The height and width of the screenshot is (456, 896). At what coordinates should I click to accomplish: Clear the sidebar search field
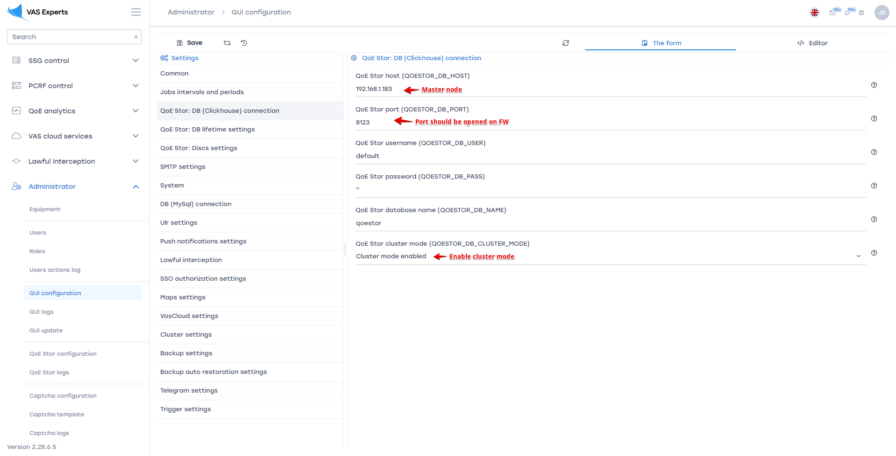136,37
